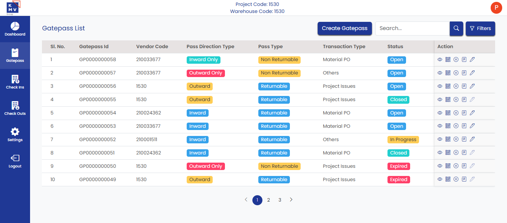Go to next page using right chevron
The height and width of the screenshot is (223, 507).
(291, 200)
